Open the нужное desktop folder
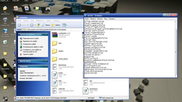The width and height of the screenshot is (182, 102). pyautogui.click(x=5, y=89)
